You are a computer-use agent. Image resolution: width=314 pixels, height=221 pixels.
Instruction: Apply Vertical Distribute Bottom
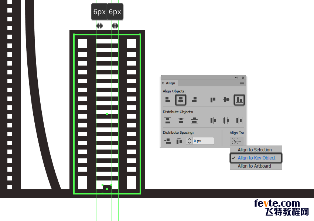(x=194, y=120)
